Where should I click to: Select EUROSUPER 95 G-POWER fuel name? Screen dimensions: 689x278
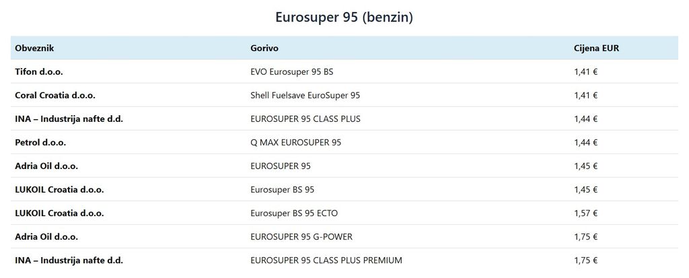point(301,237)
